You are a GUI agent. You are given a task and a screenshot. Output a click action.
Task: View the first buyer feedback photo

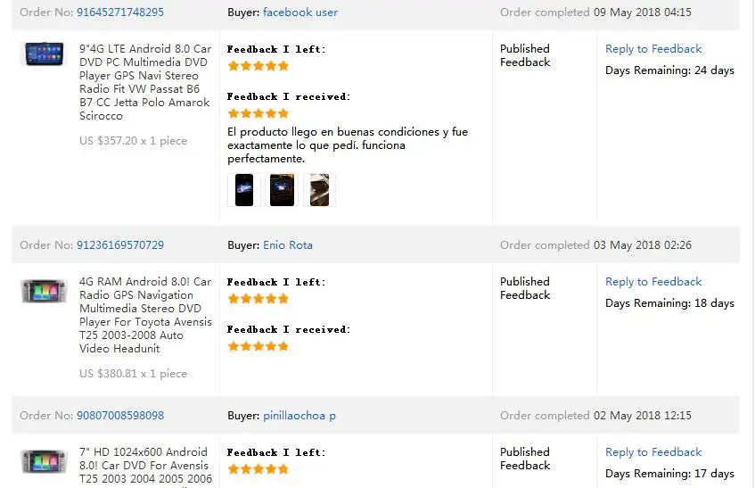coord(243,190)
